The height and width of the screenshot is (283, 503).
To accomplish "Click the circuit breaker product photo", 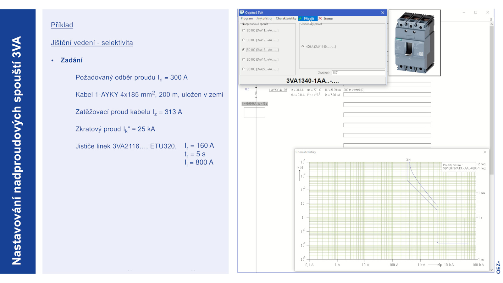I will pyautogui.click(x=414, y=43).
